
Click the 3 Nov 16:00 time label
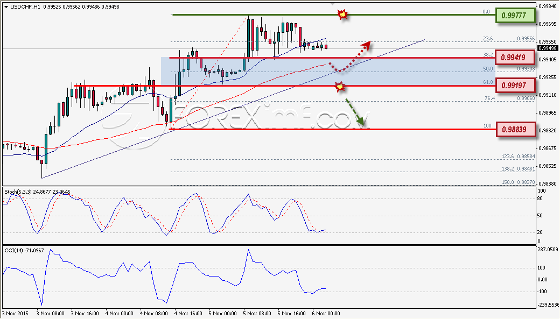pyautogui.click(x=85, y=313)
